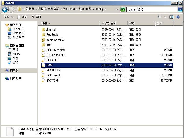Click folder icon in the address bar

[x=20, y=9]
